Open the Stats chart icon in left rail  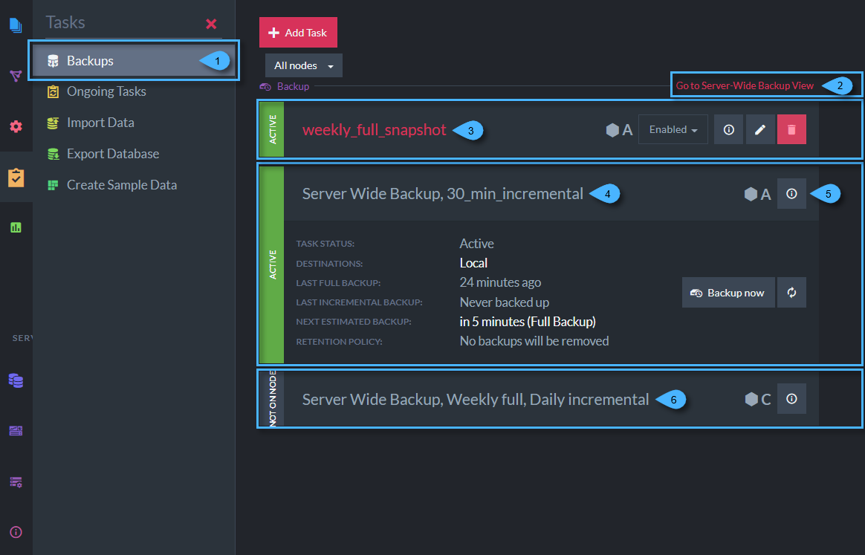pyautogui.click(x=16, y=227)
